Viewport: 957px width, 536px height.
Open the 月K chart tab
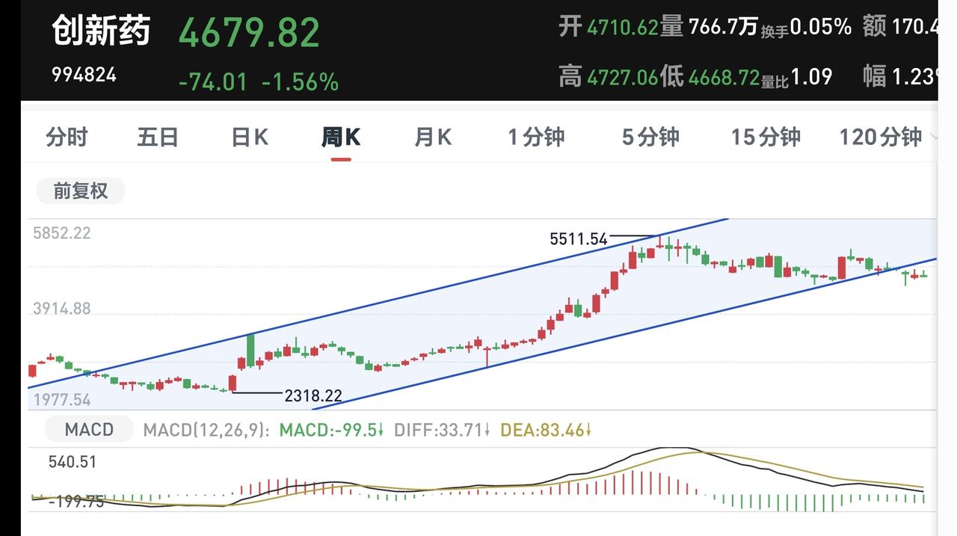[433, 137]
